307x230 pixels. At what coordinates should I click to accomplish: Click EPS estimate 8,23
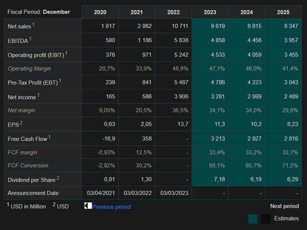[293, 124]
